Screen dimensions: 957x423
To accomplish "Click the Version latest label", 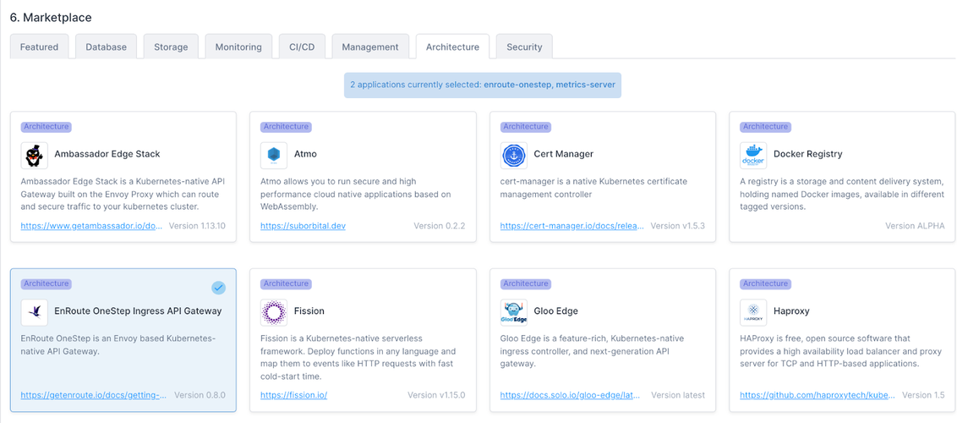I will click(x=678, y=395).
